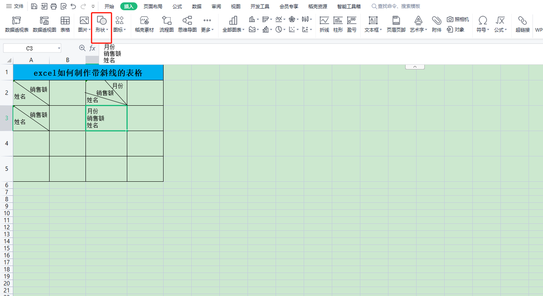Click the Redo arrow icon
Viewport: 543px width, 296px height.
(83, 6)
